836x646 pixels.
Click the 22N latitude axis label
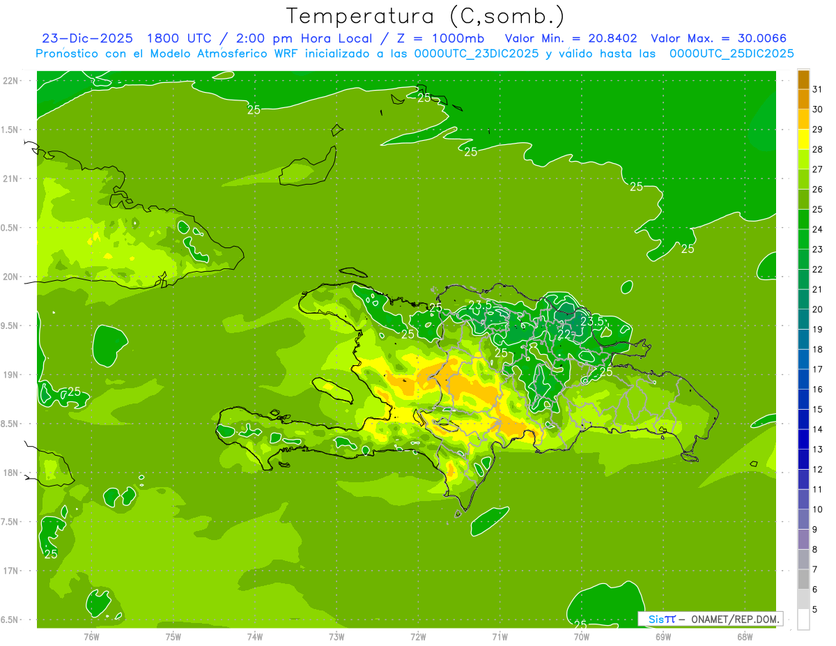pos(12,80)
